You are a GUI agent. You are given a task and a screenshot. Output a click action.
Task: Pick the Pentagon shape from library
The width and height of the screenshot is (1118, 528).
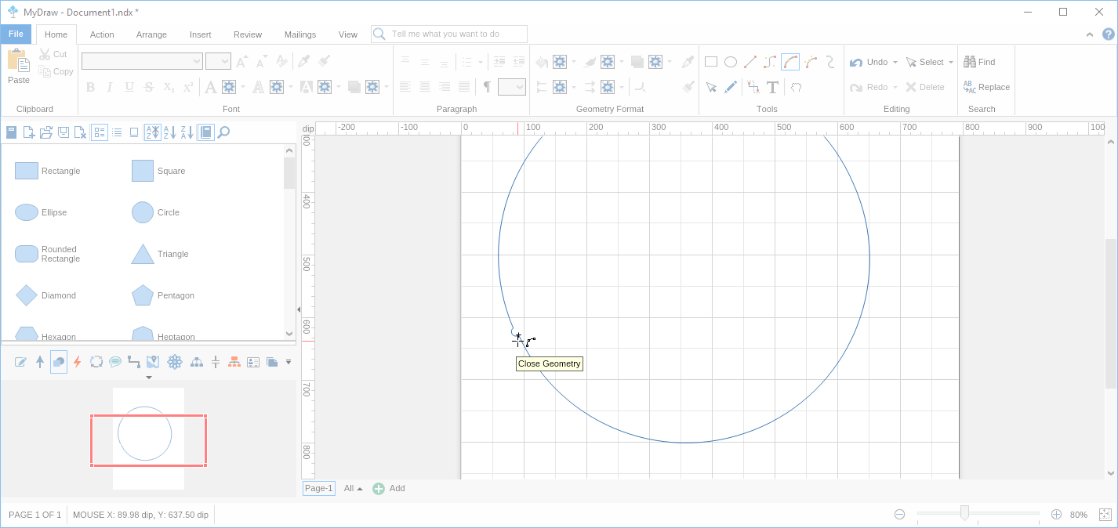pos(163,295)
